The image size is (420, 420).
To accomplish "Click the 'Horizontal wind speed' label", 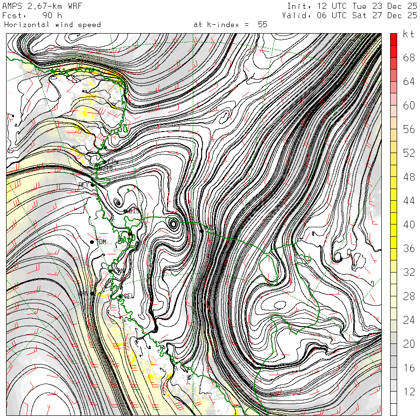I will coord(52,24).
